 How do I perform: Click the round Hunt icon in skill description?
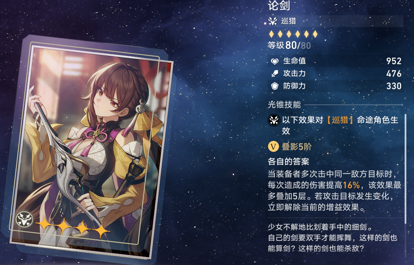(x=274, y=120)
